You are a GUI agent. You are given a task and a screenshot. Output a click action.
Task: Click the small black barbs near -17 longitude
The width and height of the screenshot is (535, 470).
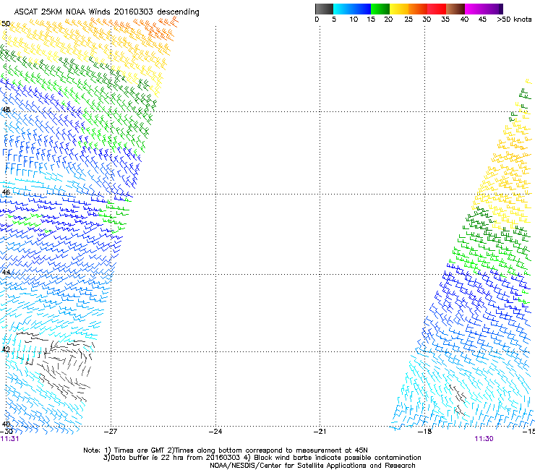[x=458, y=399]
